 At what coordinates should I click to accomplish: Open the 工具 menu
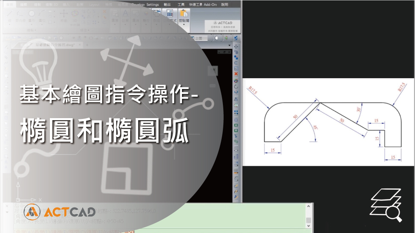pyautogui.click(x=181, y=4)
